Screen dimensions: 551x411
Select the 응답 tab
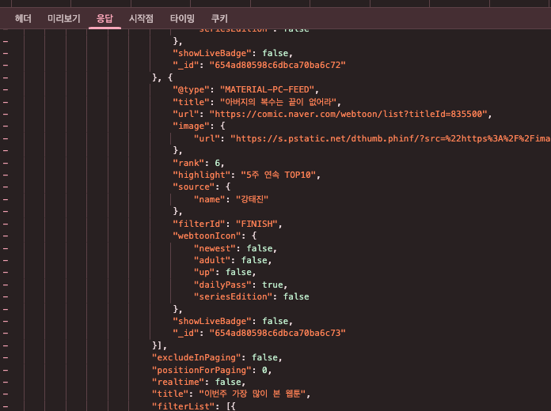(104, 18)
